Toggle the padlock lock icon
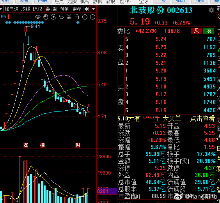The image size is (220, 203). (77, 17)
